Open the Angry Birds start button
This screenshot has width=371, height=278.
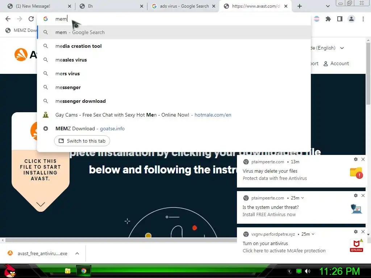(x=9, y=271)
